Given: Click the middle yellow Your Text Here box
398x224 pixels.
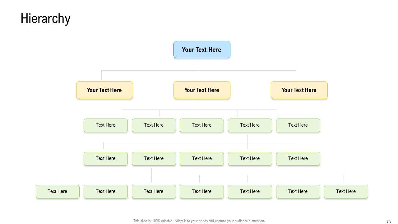Looking at the screenshot, I should [x=202, y=90].
